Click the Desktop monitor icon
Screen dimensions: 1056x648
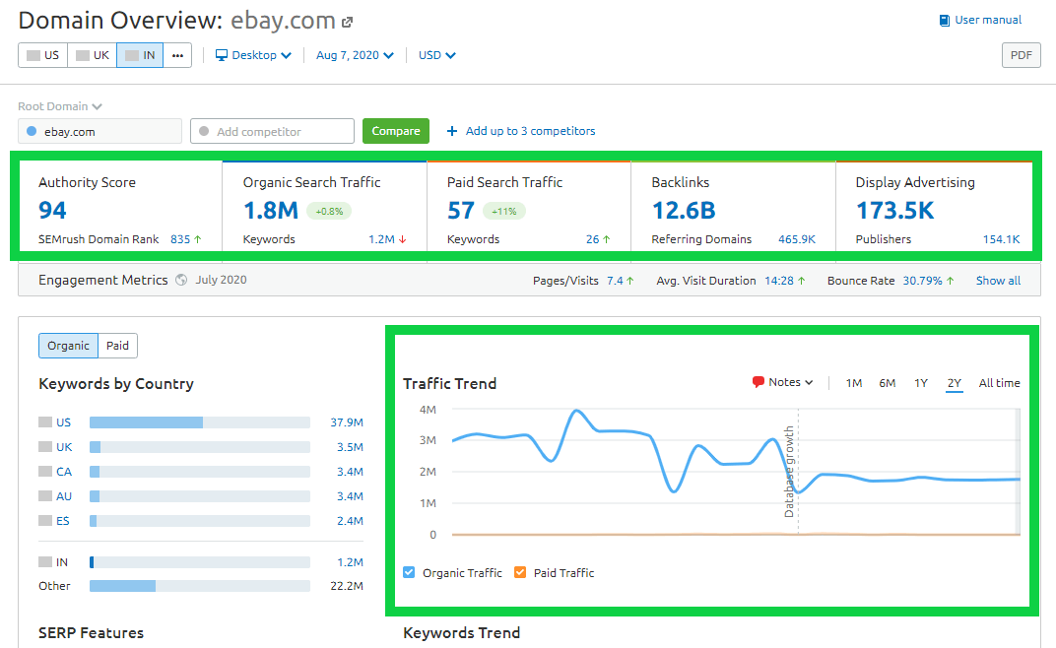[221, 55]
